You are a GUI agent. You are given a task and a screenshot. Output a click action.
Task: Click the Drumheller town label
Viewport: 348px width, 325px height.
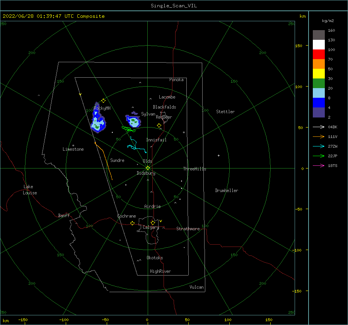227,191
